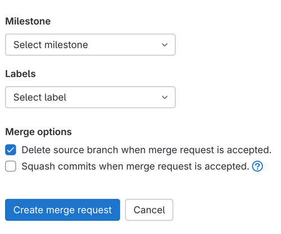This screenshot has width=281, height=234.
Task: Click the Labels heading text
Action: (x=20, y=74)
